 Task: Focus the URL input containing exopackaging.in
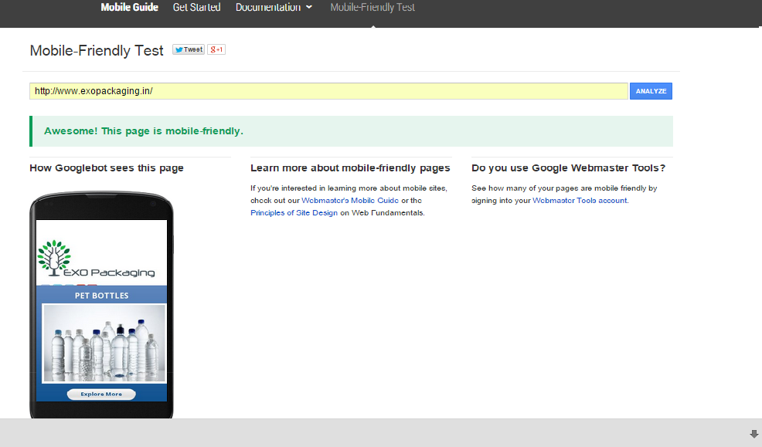coord(328,91)
